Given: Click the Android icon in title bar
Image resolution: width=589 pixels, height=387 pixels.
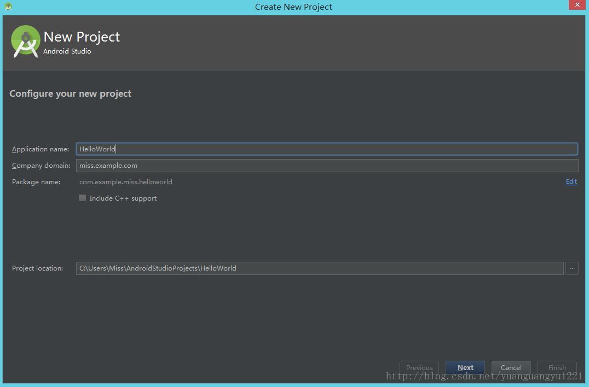Looking at the screenshot, I should [x=8, y=7].
